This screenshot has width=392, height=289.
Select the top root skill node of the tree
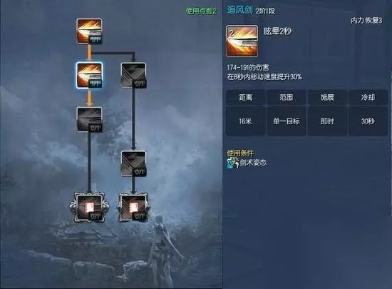pos(89,31)
